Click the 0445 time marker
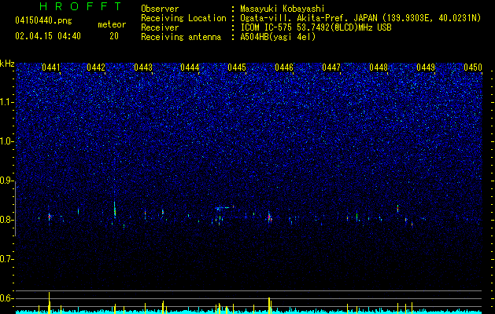Viewport: 495px width, 314px height. click(237, 68)
